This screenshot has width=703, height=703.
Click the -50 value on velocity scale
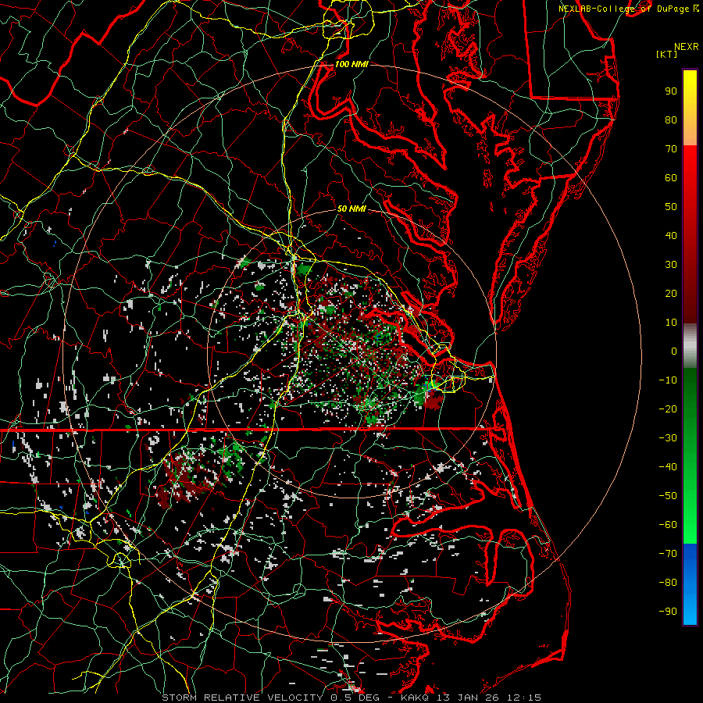tap(668, 496)
